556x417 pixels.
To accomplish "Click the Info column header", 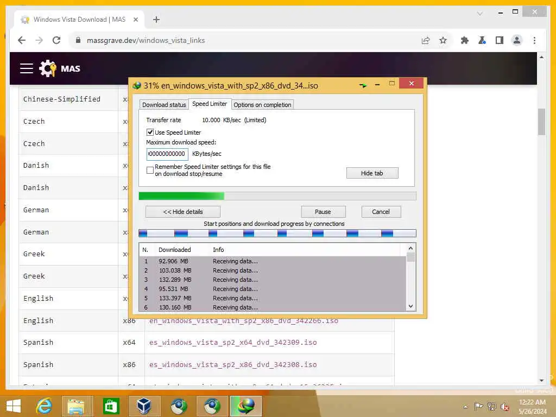I will [x=218, y=250].
